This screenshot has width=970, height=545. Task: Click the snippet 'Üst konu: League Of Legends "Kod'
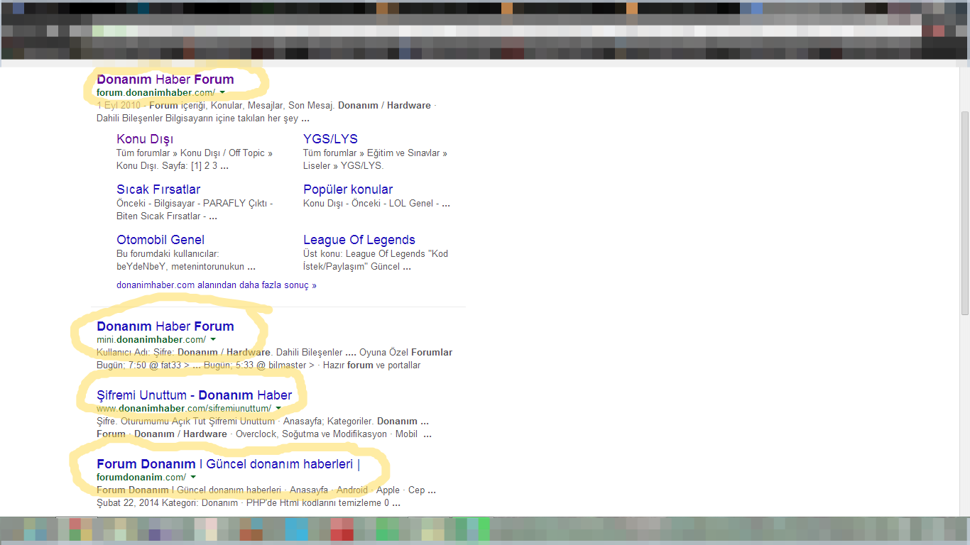[376, 254]
